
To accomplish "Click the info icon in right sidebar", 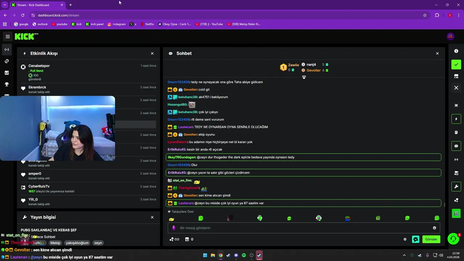I will (456, 51).
